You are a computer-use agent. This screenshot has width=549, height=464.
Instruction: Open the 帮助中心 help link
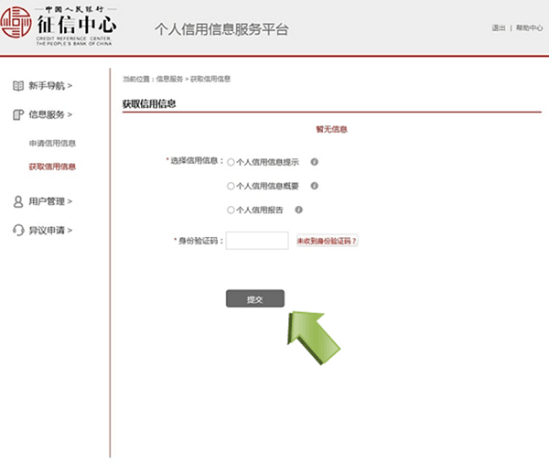(529, 28)
